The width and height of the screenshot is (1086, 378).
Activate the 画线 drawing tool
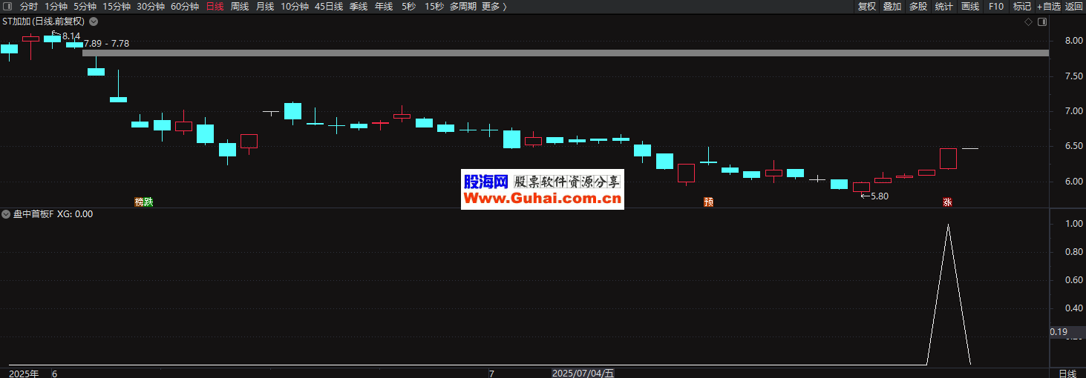click(x=970, y=6)
